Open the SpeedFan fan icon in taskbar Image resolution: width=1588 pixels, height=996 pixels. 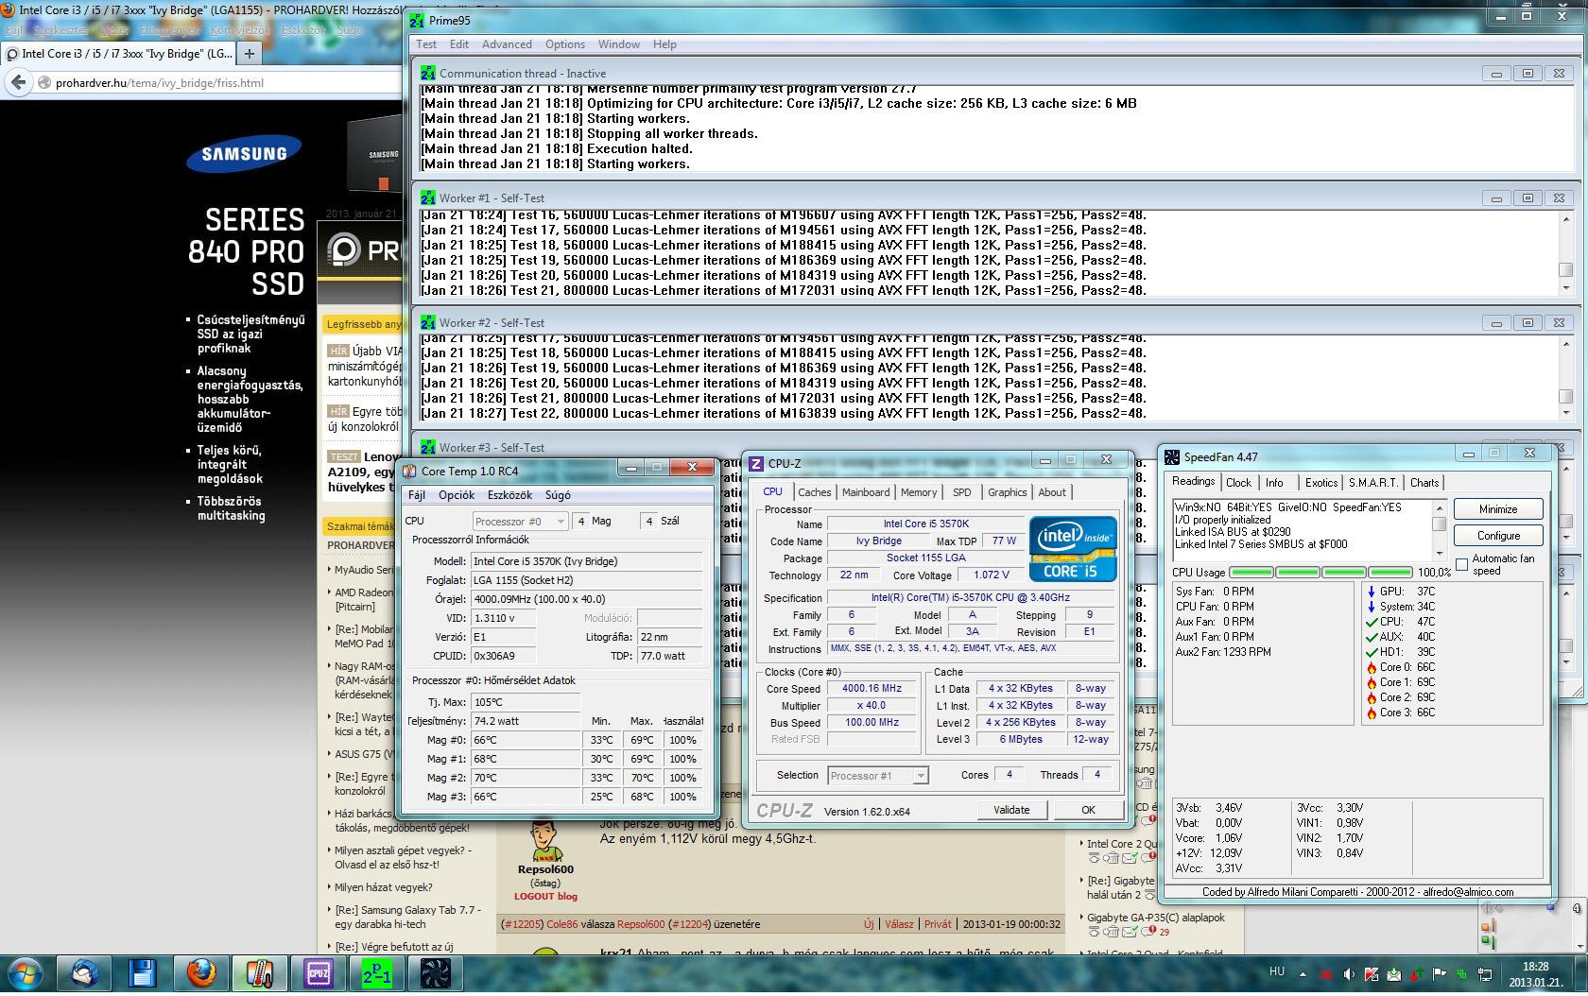coord(435,972)
